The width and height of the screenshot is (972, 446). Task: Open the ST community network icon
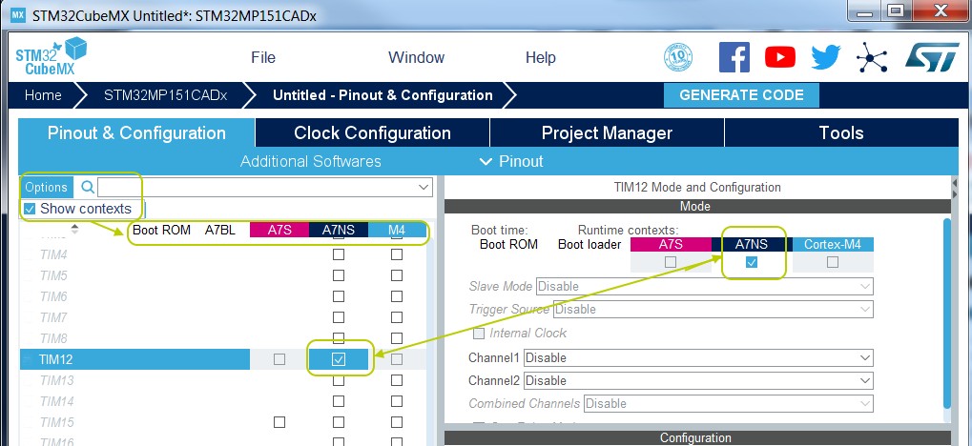point(872,57)
